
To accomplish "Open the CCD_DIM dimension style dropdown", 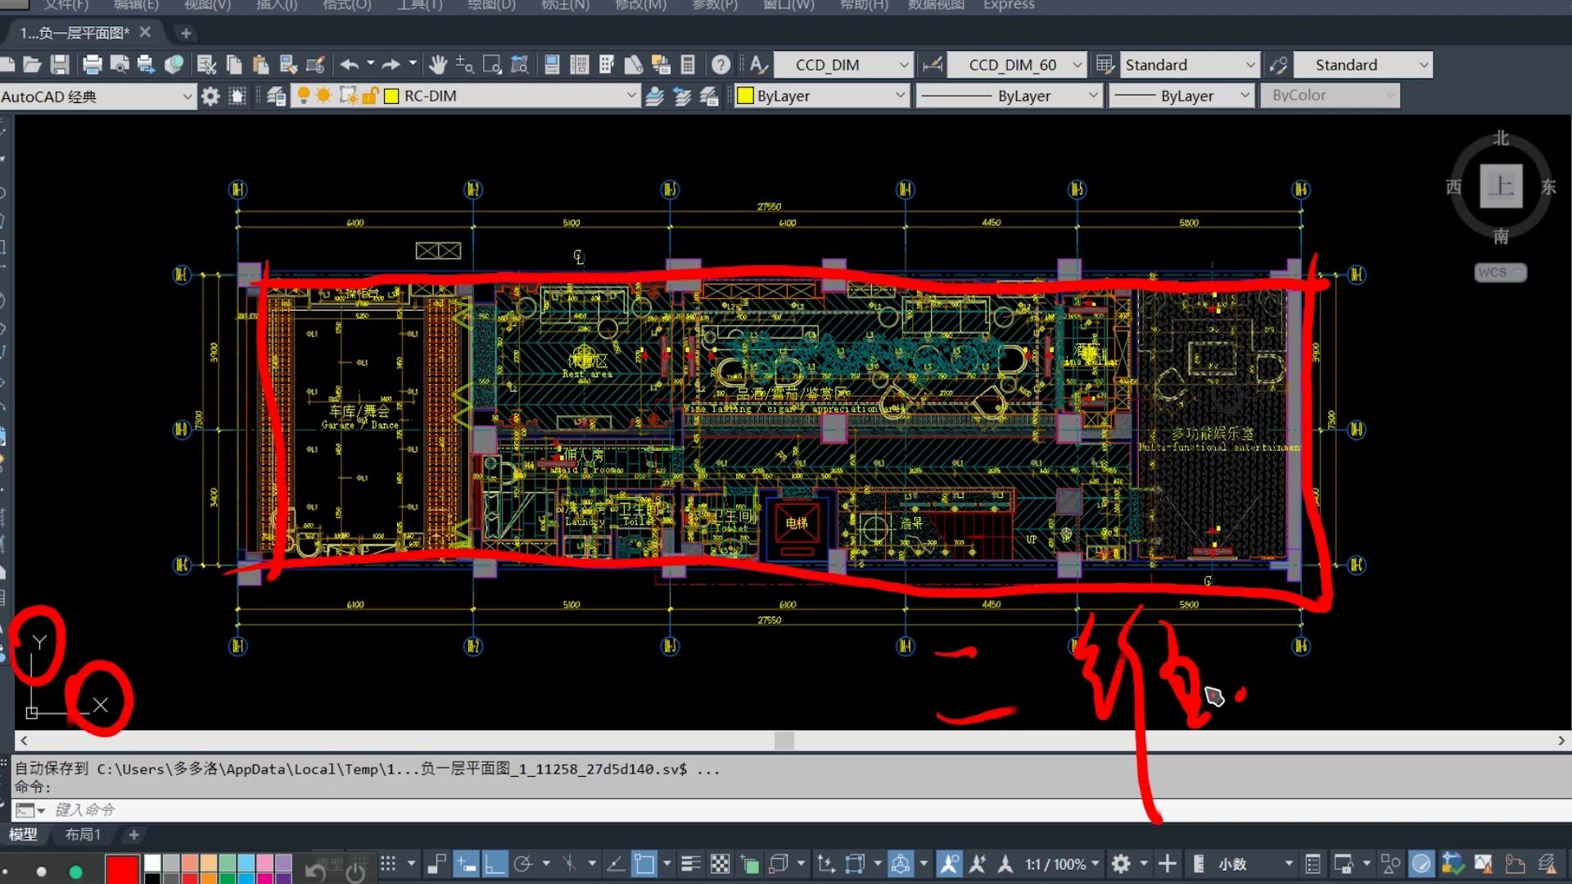I will coord(904,64).
